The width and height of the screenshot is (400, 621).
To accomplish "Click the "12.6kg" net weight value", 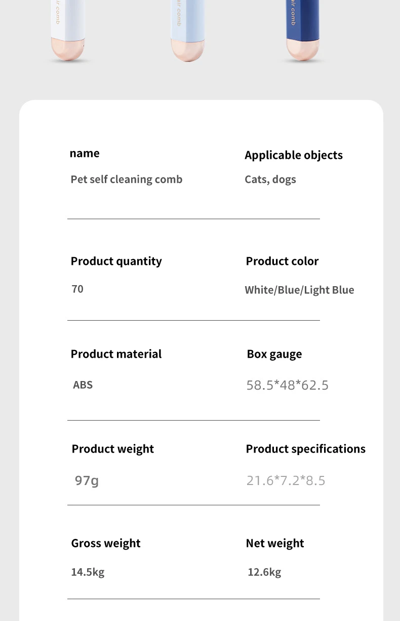I will click(x=264, y=572).
